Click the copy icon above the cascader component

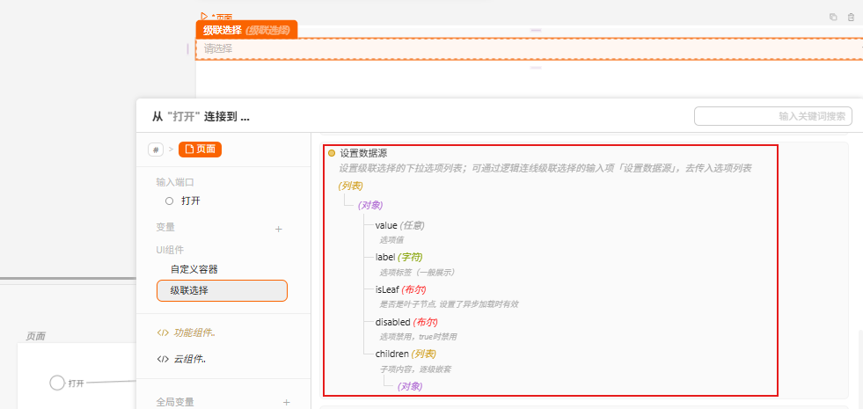(833, 17)
